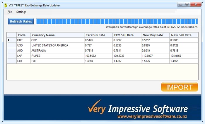Sort by the Code column header

point(23,35)
